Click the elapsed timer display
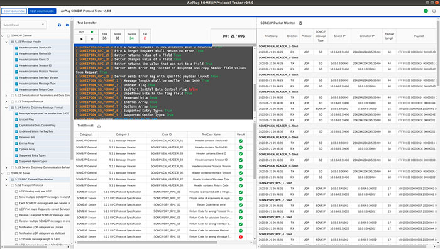The height and width of the screenshot is (249, 440). [233, 36]
